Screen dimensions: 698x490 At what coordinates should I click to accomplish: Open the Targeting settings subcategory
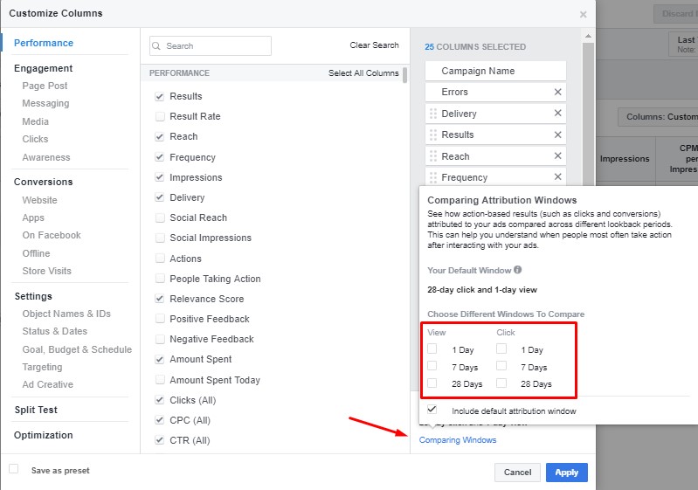pos(42,367)
